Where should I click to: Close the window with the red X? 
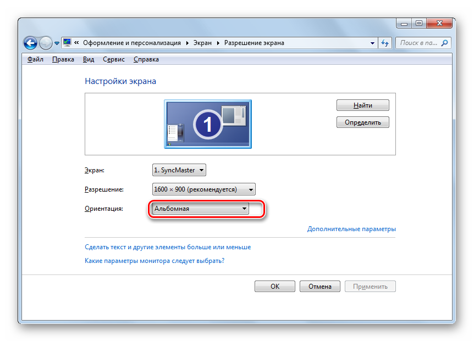point(439,23)
